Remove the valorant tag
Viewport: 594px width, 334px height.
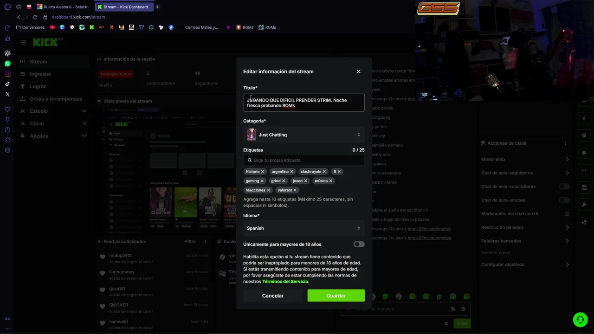tap(295, 190)
